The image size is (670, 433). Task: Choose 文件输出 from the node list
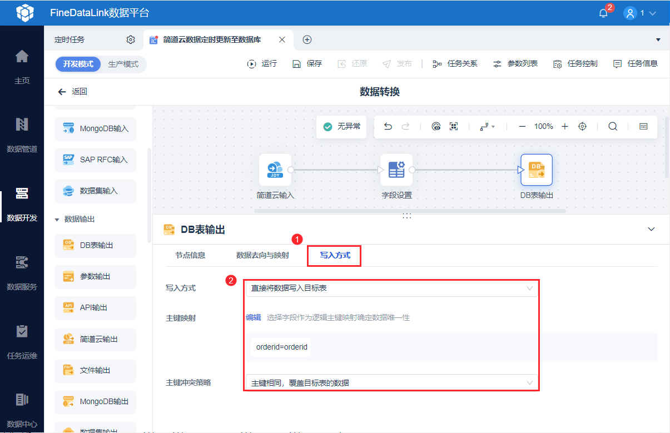coord(95,370)
